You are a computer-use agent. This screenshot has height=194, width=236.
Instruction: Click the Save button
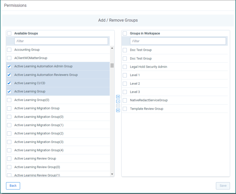223,186
